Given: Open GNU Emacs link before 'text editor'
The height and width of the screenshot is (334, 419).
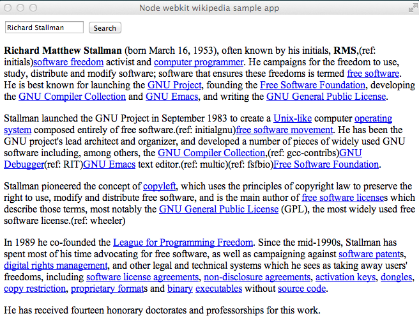Looking at the screenshot, I should pyautogui.click(x=109, y=164).
